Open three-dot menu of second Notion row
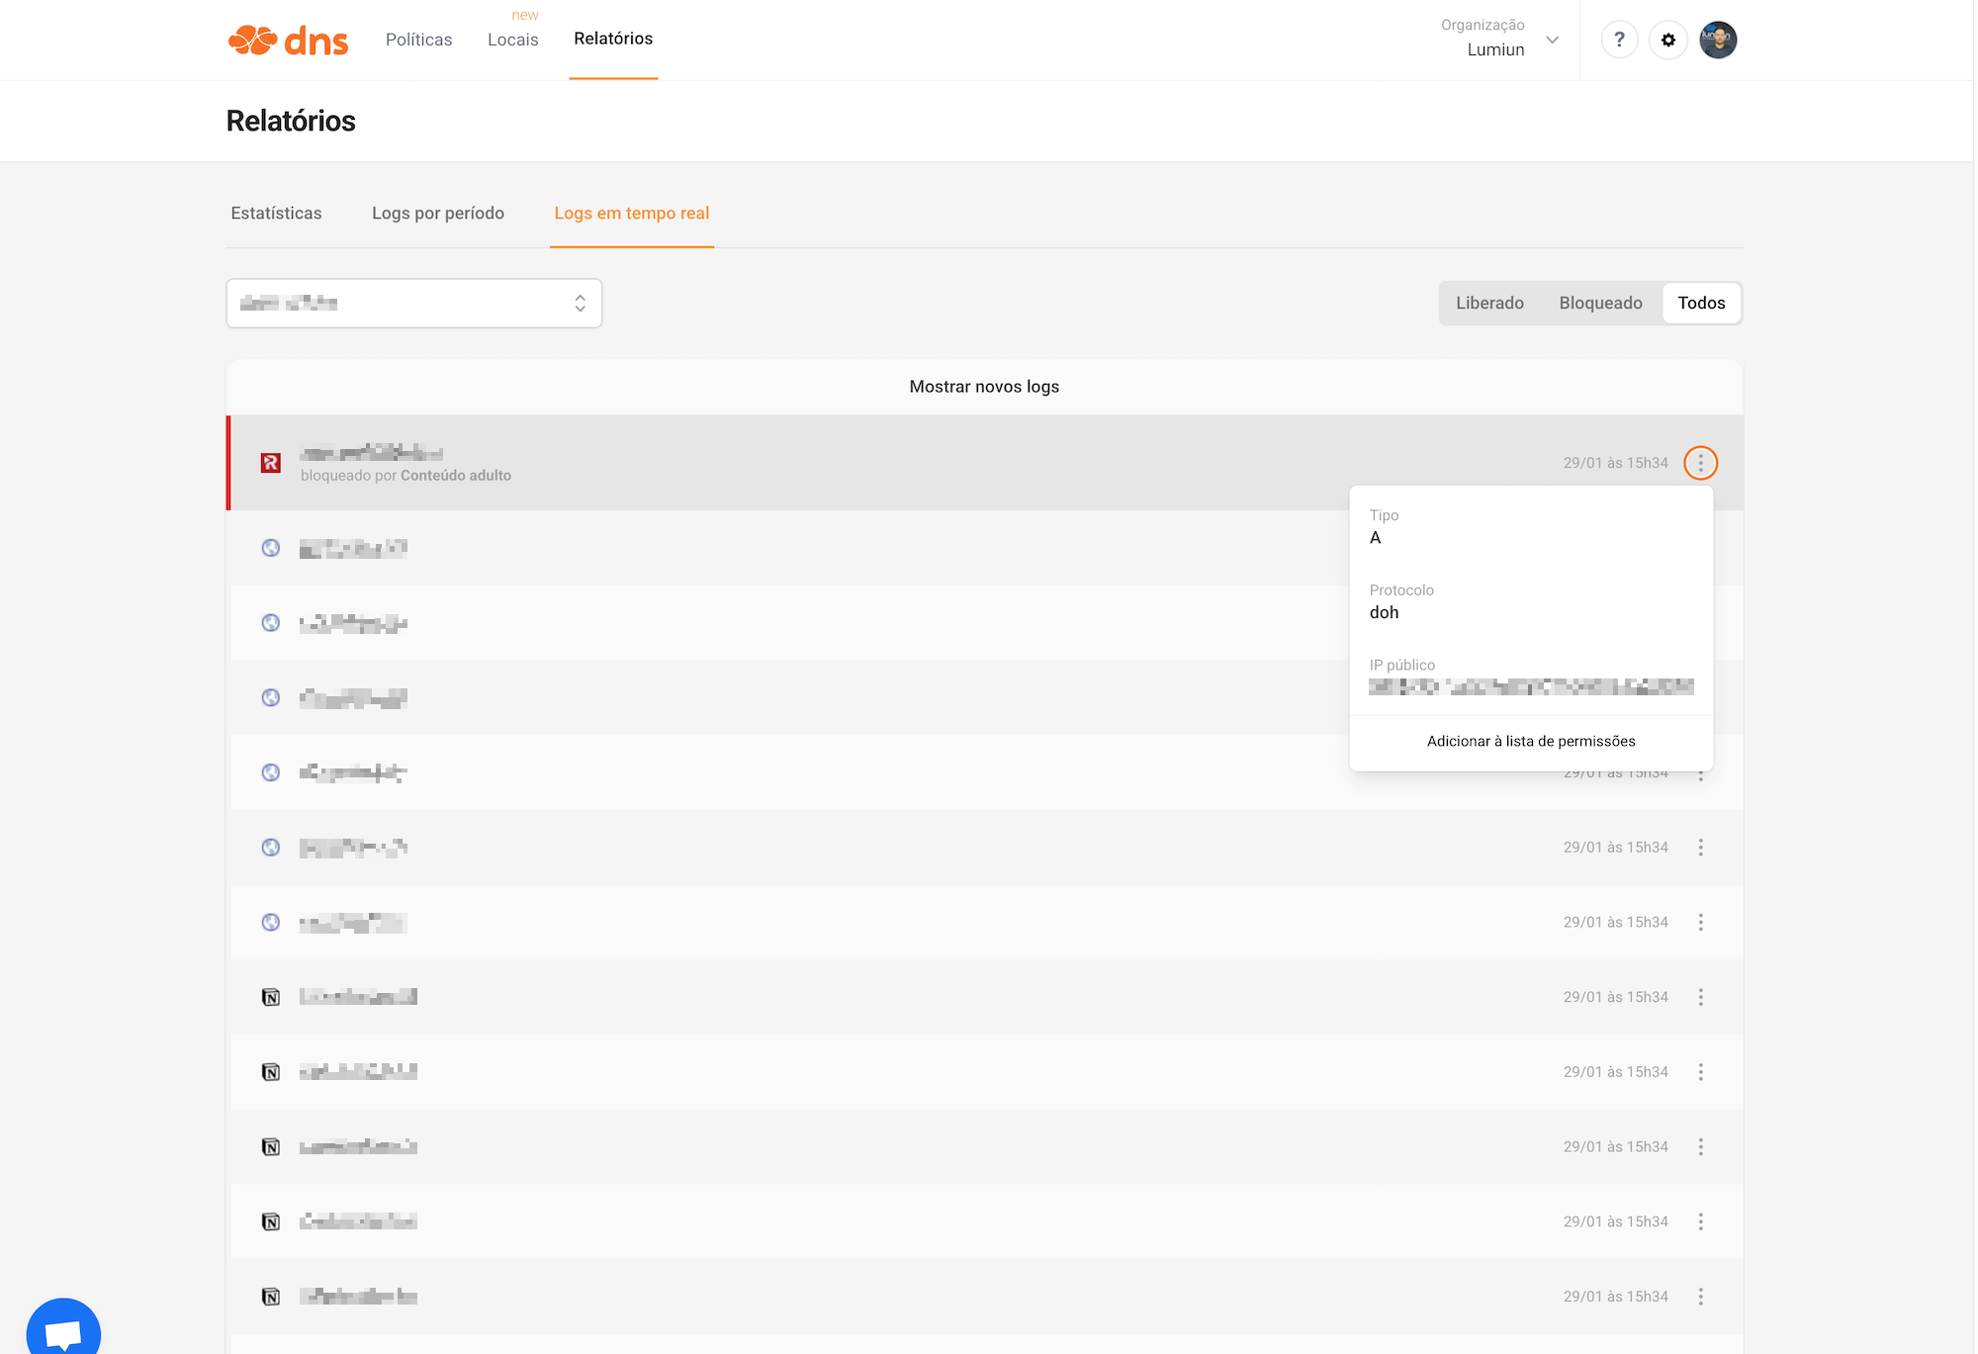This screenshot has height=1354, width=1978. 1700,1072
